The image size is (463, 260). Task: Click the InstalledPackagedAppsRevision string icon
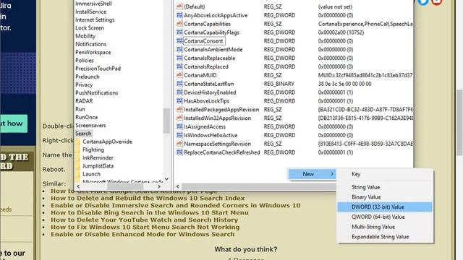[179, 109]
